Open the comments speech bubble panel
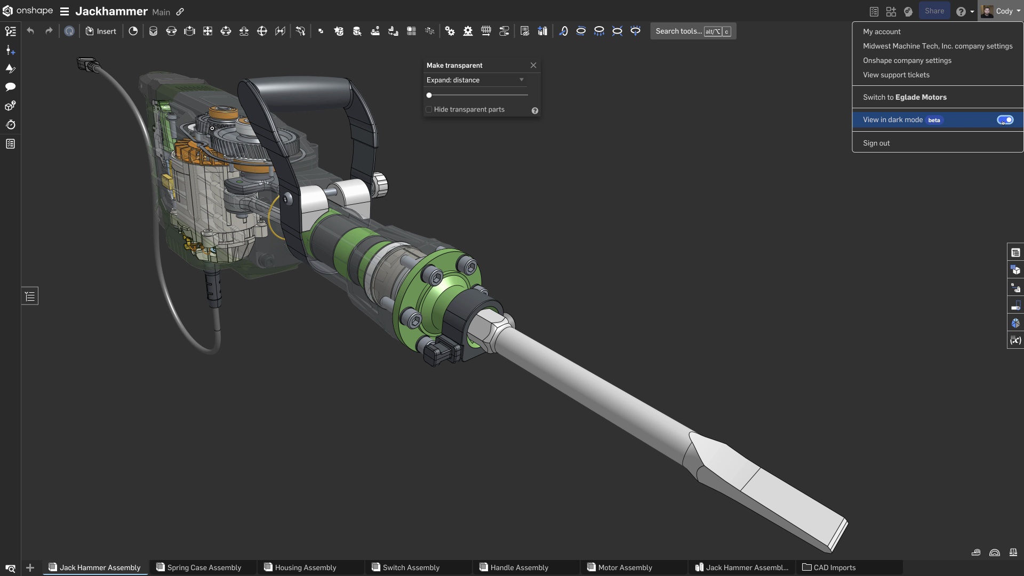The width and height of the screenshot is (1024, 576). point(10,87)
